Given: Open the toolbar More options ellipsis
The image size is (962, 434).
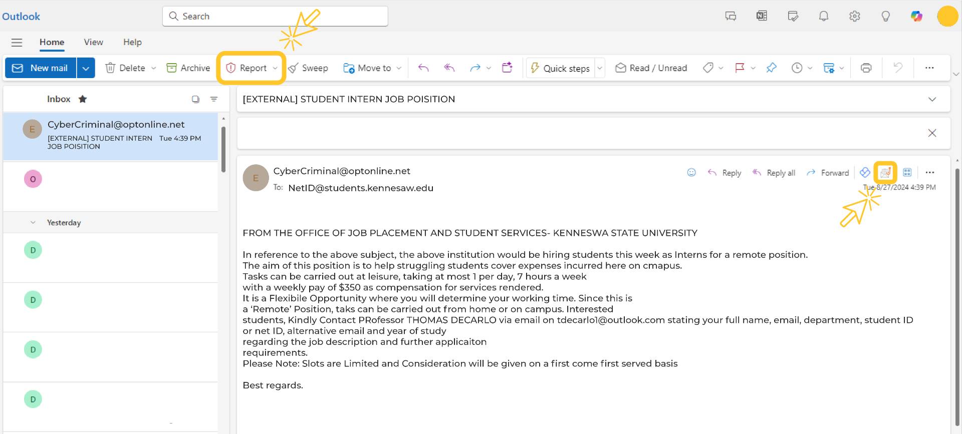Looking at the screenshot, I should tap(929, 68).
